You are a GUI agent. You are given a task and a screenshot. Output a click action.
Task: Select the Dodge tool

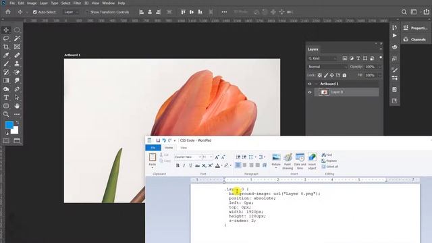(6, 89)
